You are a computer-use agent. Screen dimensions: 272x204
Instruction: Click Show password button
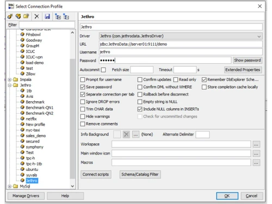(248, 60)
